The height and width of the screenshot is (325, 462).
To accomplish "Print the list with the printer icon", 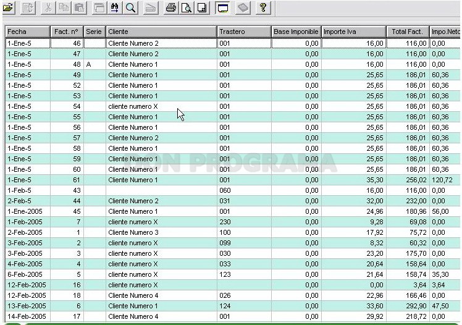I will 170,7.
